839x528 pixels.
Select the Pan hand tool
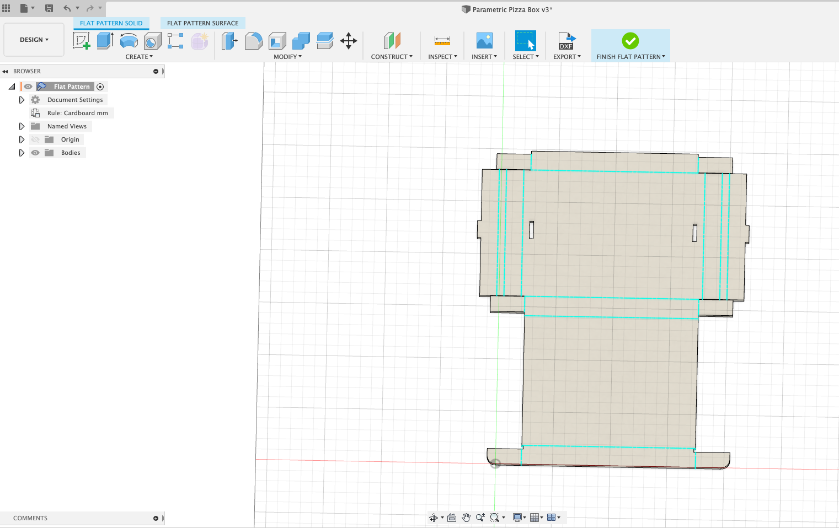466,517
